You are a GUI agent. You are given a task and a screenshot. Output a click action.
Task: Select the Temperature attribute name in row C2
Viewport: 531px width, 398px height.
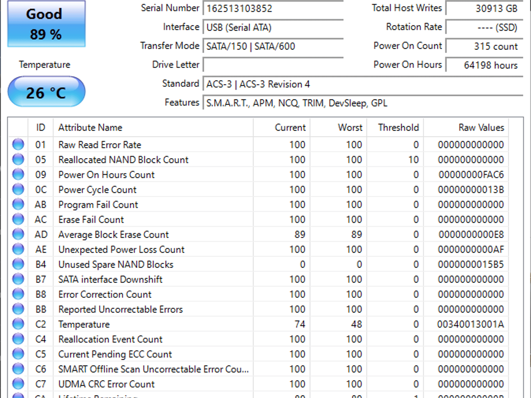[x=84, y=324]
